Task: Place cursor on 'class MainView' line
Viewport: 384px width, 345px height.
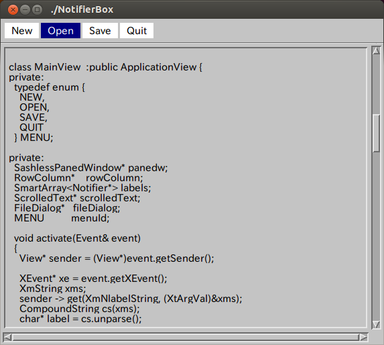Action: coord(106,67)
